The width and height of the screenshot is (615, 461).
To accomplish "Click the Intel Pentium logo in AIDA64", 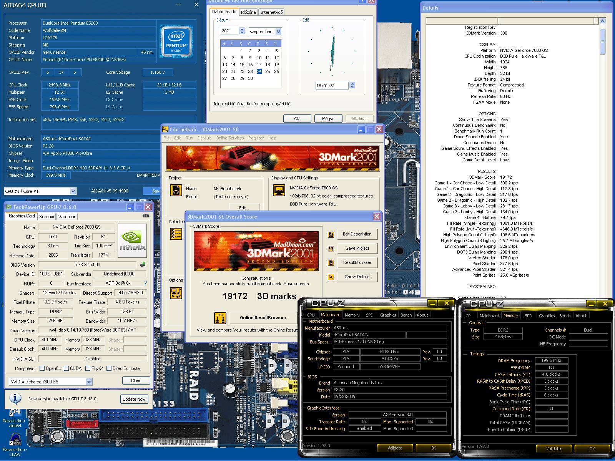I will click(176, 41).
